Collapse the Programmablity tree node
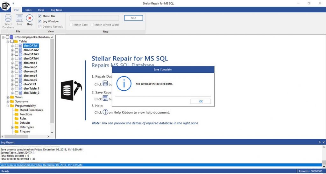This screenshot has width=326, height=174. [8, 106]
